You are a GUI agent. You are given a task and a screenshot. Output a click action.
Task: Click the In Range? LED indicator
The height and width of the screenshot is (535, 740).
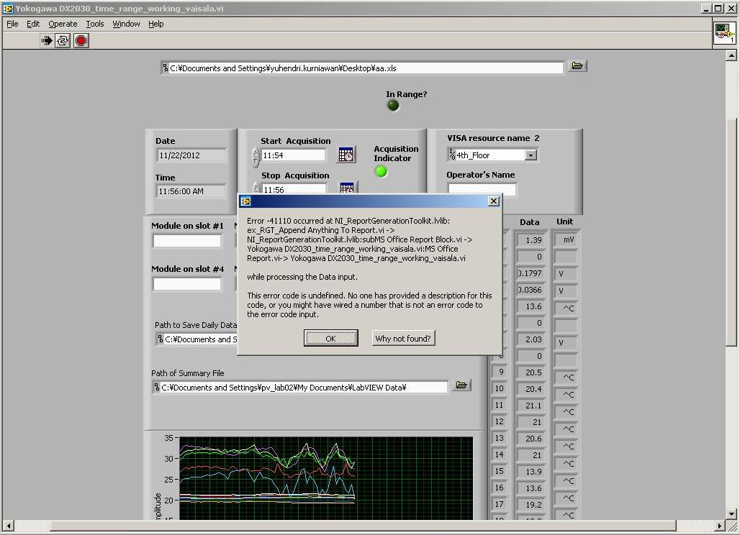coord(393,106)
